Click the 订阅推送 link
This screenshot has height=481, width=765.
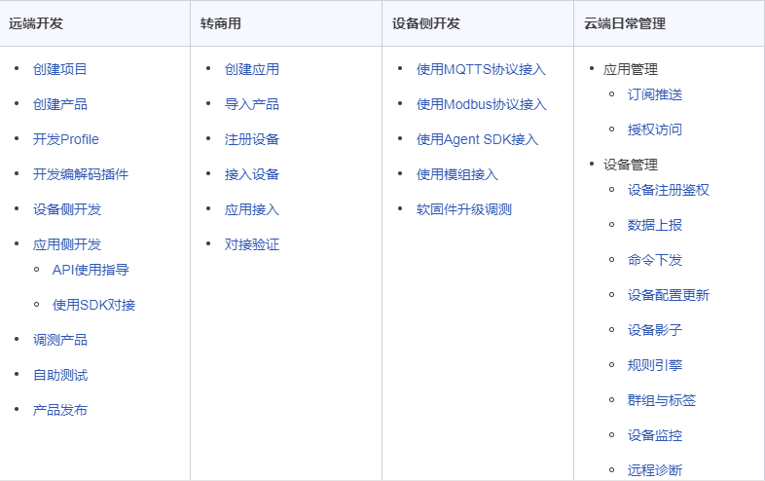tap(655, 94)
